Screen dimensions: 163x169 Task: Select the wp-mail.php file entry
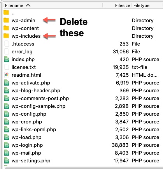(83, 153)
